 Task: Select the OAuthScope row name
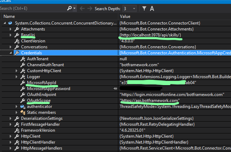point(39,101)
